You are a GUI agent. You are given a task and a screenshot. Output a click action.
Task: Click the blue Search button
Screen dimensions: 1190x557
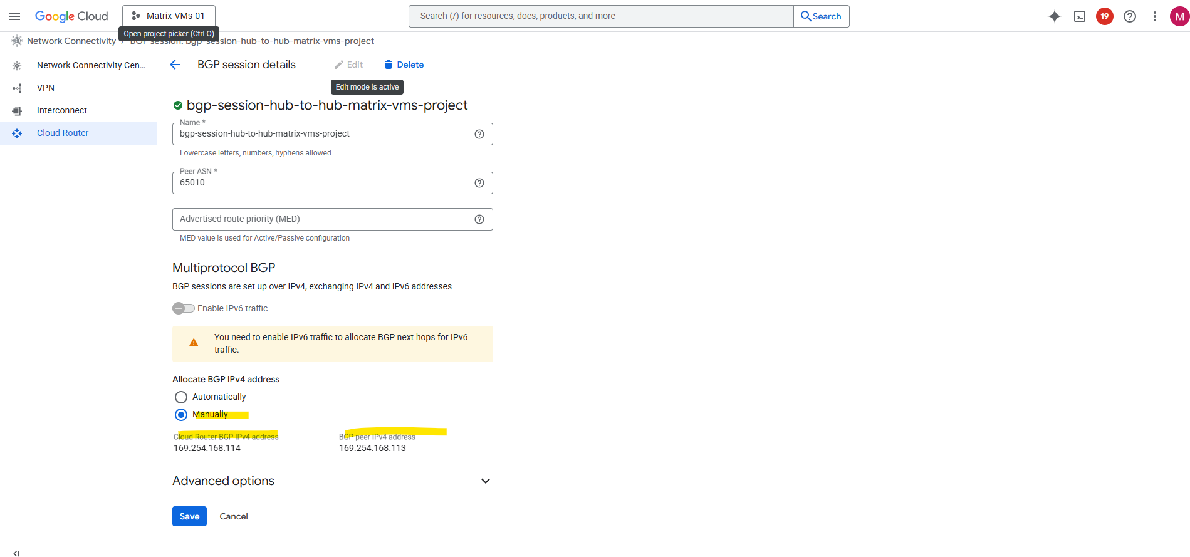coord(821,16)
